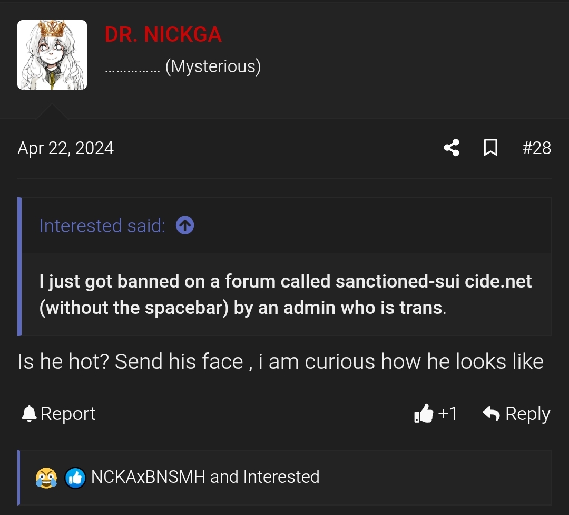This screenshot has width=569, height=515.
Task: Open the DR. NICKGA user profile
Action: pos(163,34)
